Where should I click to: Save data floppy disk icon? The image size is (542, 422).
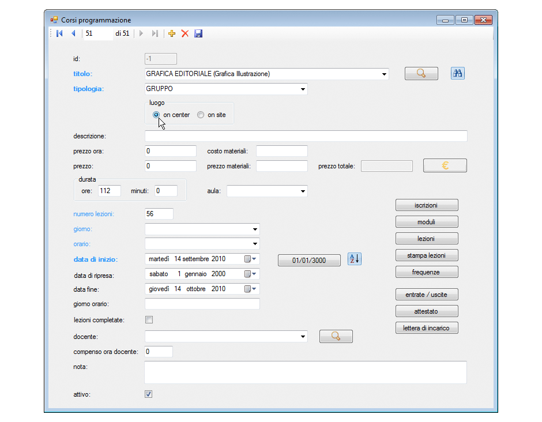point(198,33)
